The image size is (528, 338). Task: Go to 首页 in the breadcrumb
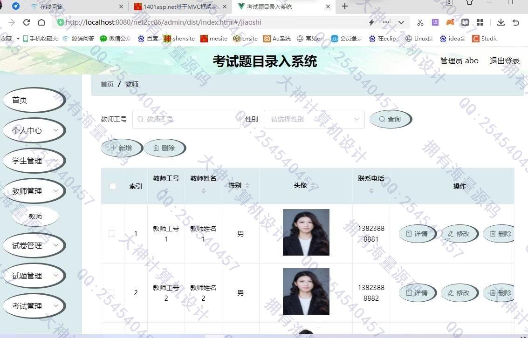(107, 84)
